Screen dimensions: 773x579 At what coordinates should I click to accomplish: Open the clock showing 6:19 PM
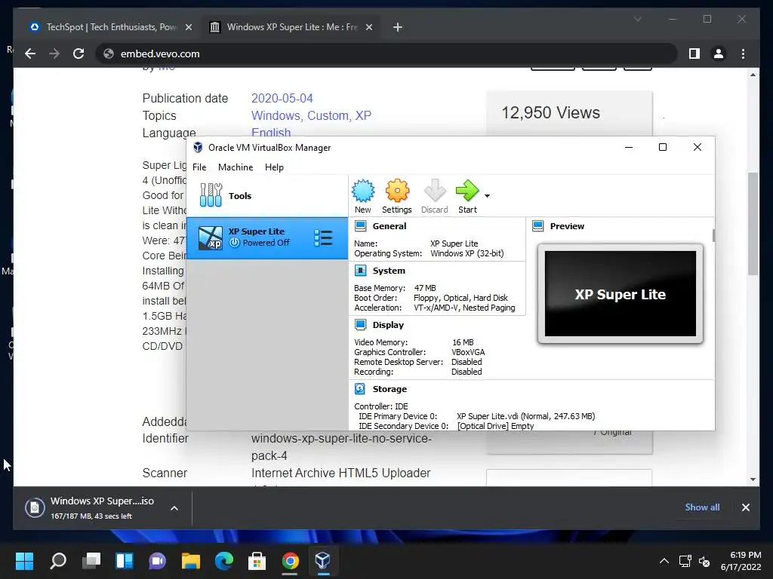(x=741, y=561)
